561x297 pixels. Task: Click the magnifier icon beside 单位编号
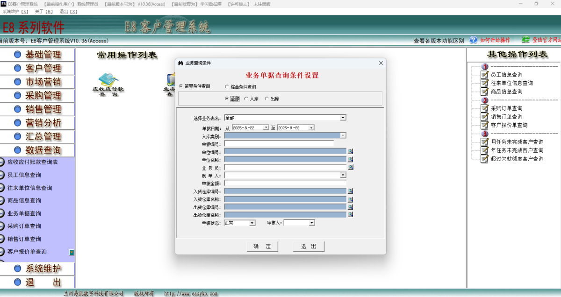coord(350,151)
